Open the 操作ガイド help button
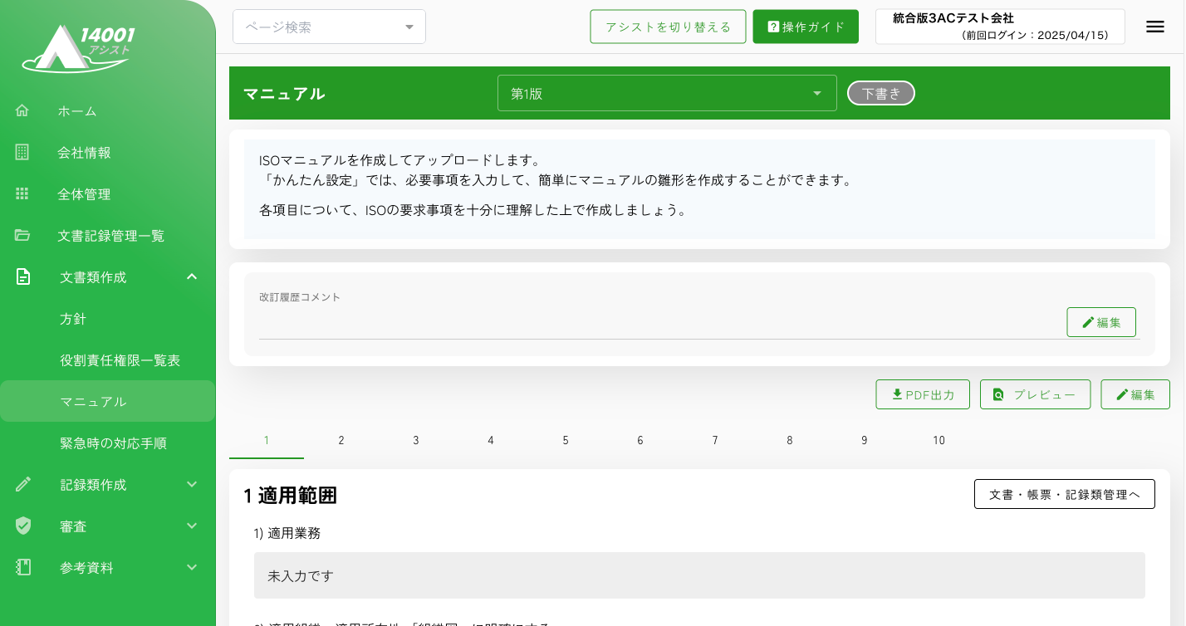The image size is (1186, 626). point(806,27)
